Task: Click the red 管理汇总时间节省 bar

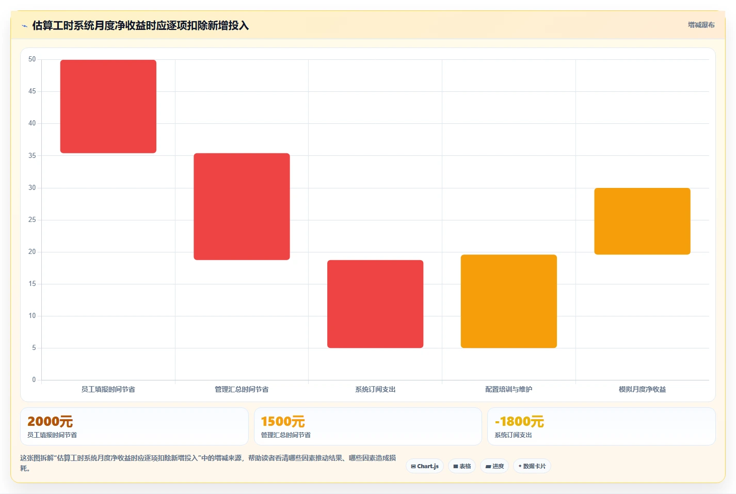Action: [x=242, y=206]
